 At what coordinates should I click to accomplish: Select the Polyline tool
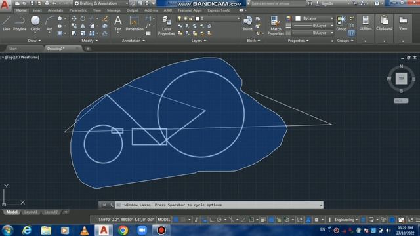pos(20,23)
